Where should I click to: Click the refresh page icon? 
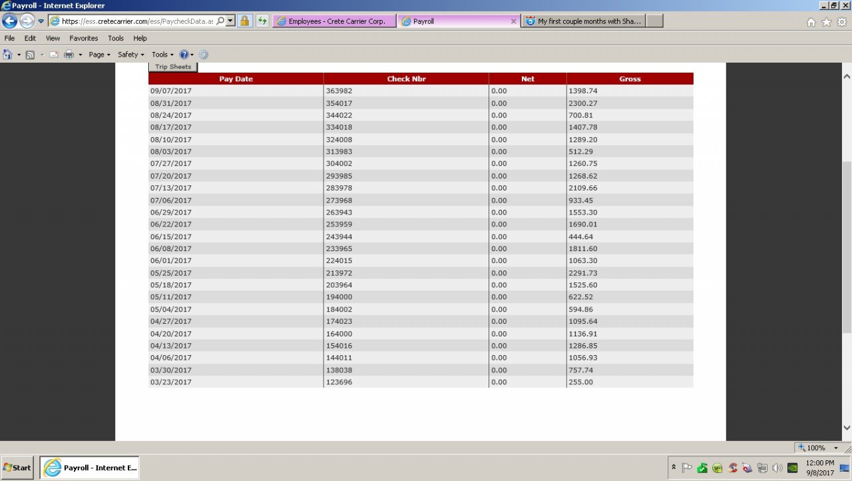pyautogui.click(x=262, y=21)
